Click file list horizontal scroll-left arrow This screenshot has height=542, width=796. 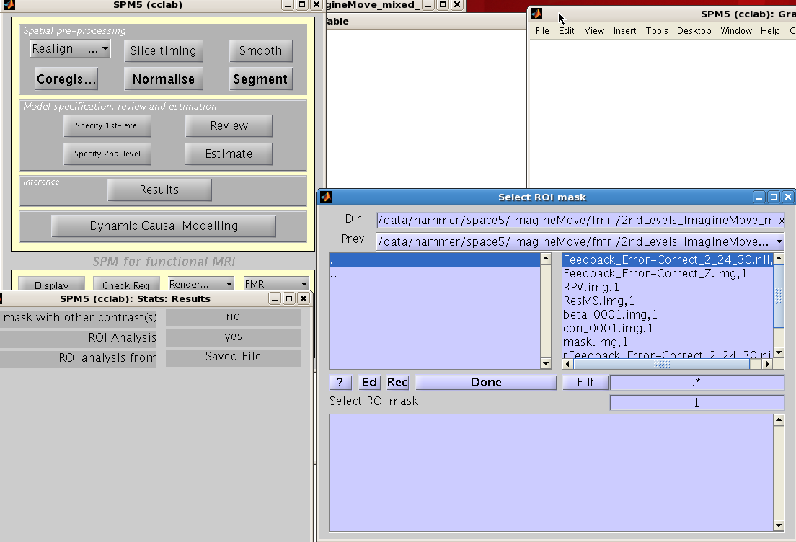[x=568, y=364]
